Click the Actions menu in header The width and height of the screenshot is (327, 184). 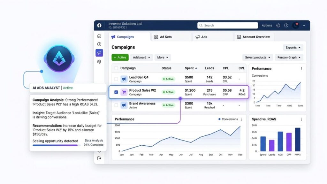(267, 26)
